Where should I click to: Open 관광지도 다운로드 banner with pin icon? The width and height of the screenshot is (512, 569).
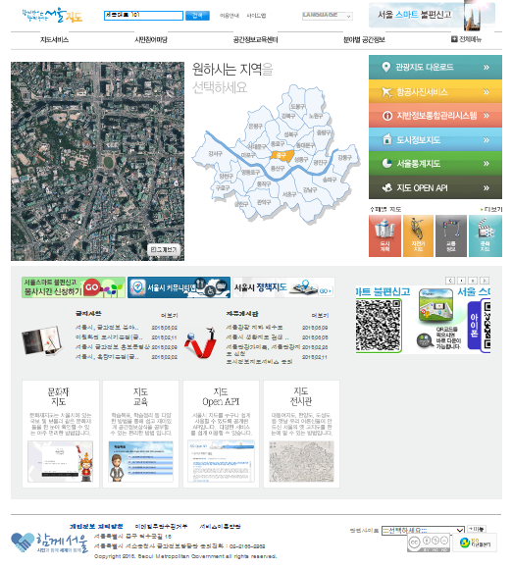[435, 67]
